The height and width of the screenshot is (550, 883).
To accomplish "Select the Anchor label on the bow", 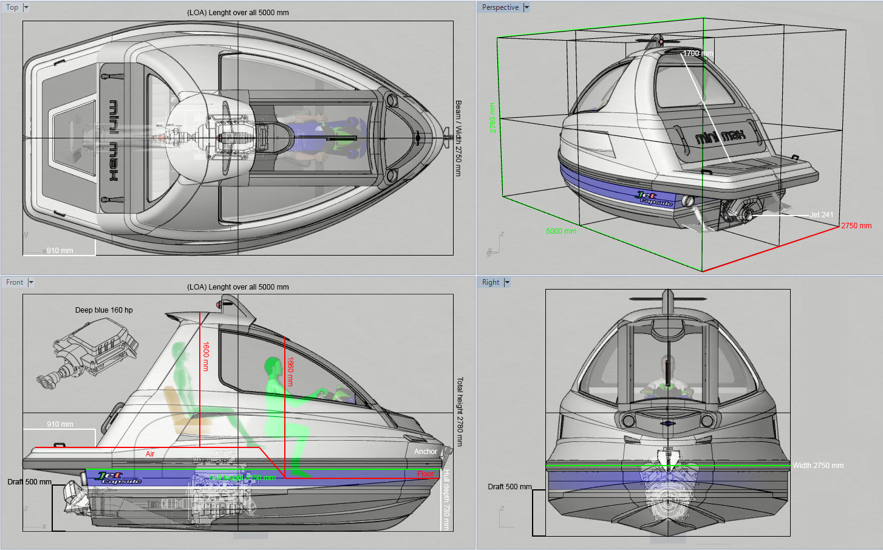I will pos(426,452).
